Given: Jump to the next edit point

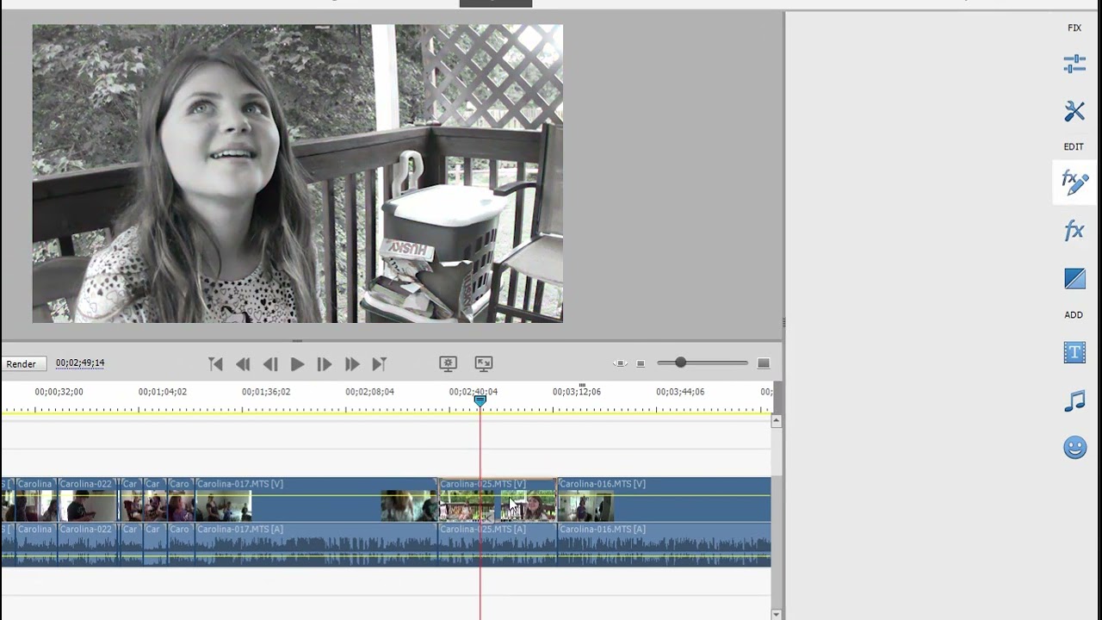Looking at the screenshot, I should point(379,364).
